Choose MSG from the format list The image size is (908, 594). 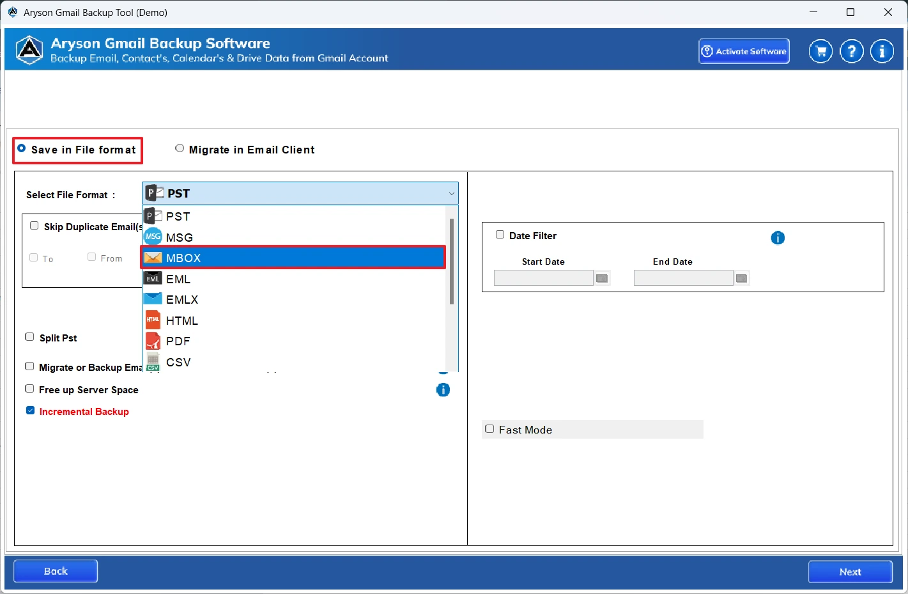tap(293, 237)
